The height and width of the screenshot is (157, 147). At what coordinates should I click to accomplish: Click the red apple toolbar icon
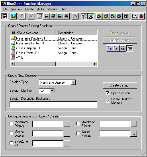click(141, 16)
